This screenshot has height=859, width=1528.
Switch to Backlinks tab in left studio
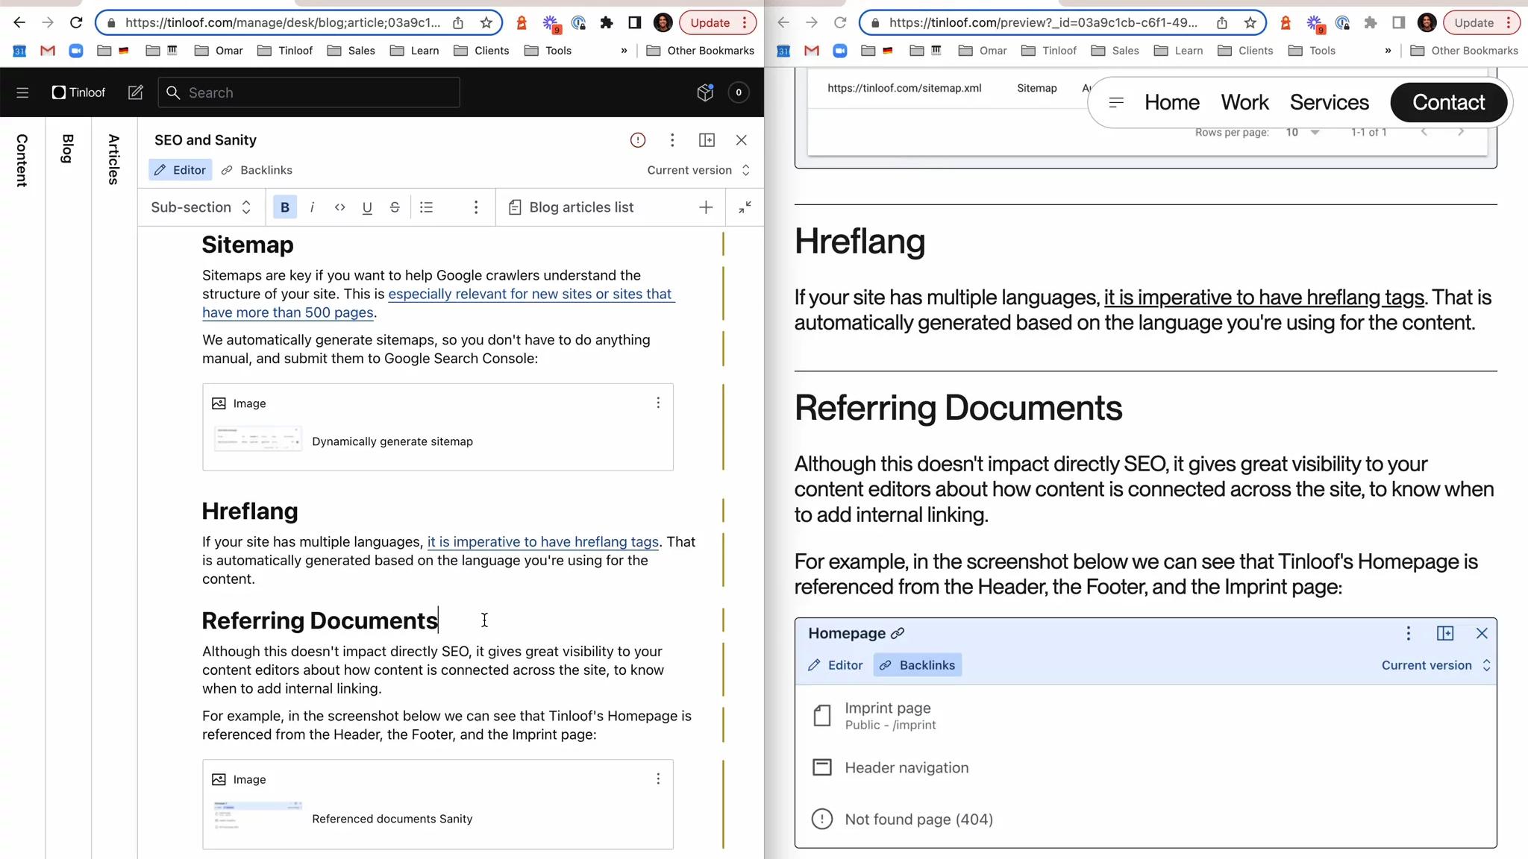257,170
